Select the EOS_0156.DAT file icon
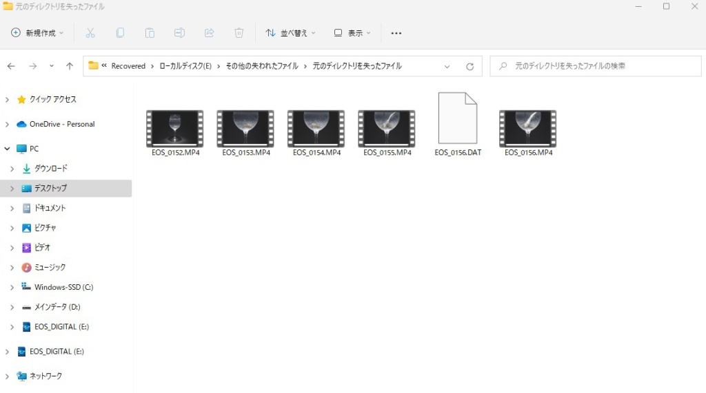The height and width of the screenshot is (393, 706). tap(458, 118)
